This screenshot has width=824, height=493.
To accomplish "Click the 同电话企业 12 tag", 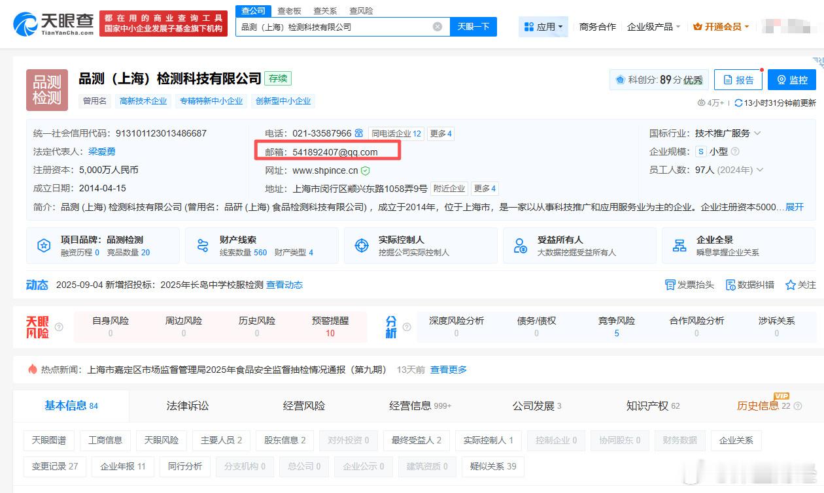I will (x=396, y=133).
